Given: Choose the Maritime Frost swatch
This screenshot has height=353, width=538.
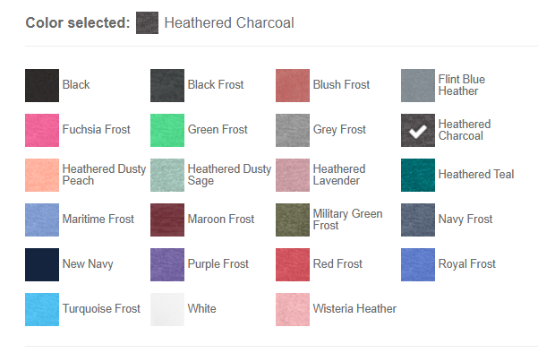Looking at the screenshot, I should point(42,220).
